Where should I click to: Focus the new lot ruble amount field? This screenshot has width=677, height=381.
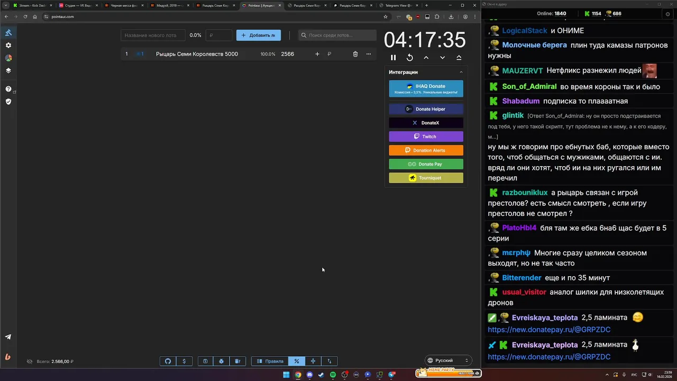click(219, 35)
